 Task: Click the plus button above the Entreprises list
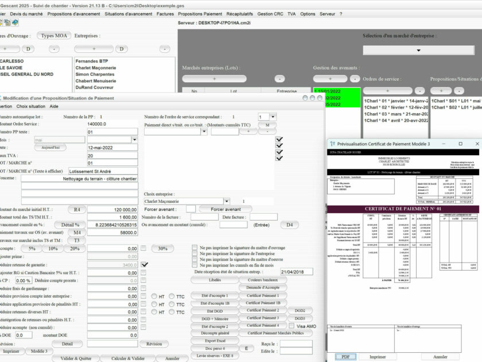pos(94,49)
